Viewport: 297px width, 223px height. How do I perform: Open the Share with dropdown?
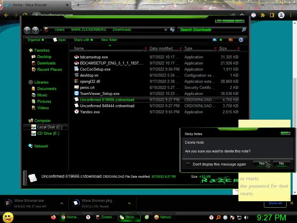click(x=83, y=40)
